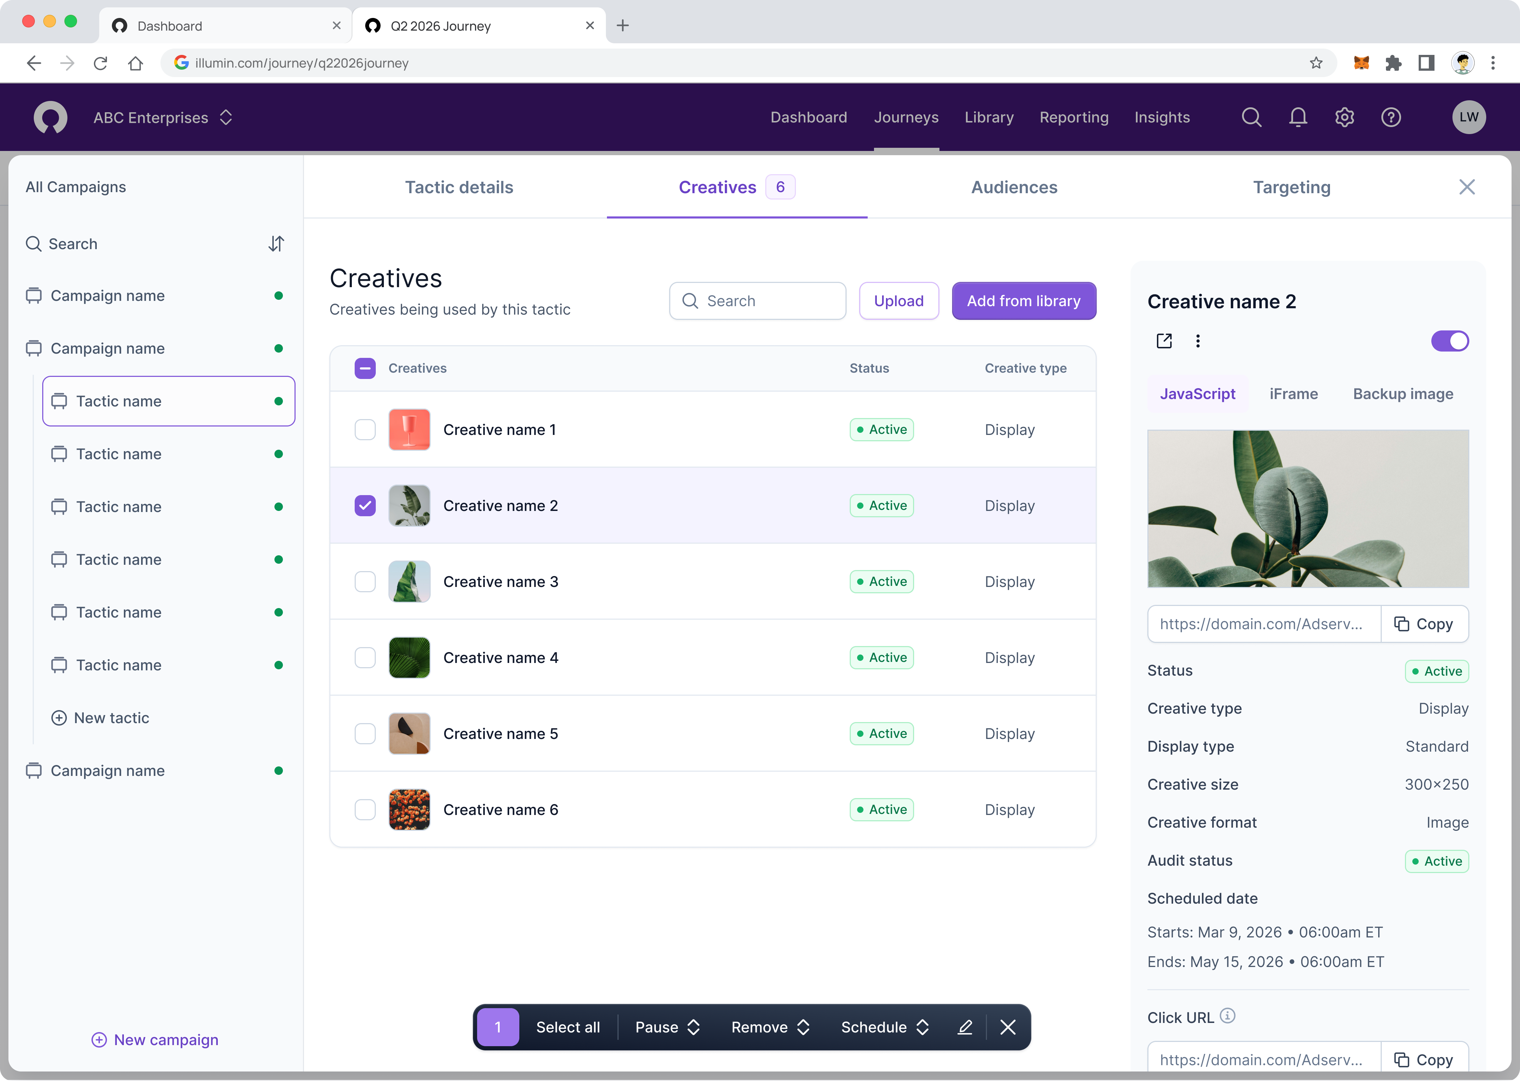The height and width of the screenshot is (1081, 1520).
Task: Click the Click URL info icon
Action: coord(1228,1016)
